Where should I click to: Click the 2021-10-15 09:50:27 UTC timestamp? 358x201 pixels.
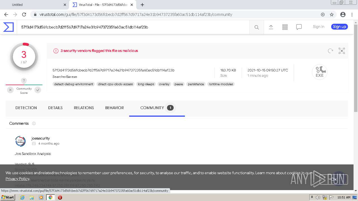(268, 70)
